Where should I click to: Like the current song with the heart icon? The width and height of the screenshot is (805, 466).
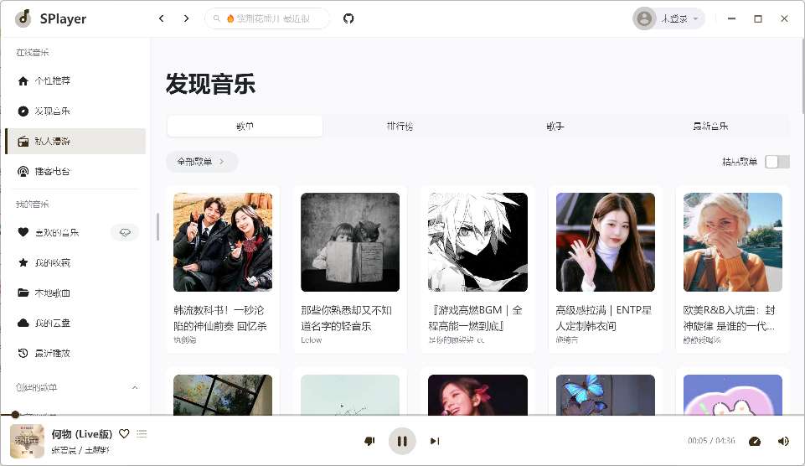[124, 433]
